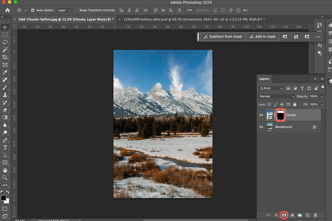Toggle the layer filter on/off switch
332x221 pixels.
[x=322, y=88]
